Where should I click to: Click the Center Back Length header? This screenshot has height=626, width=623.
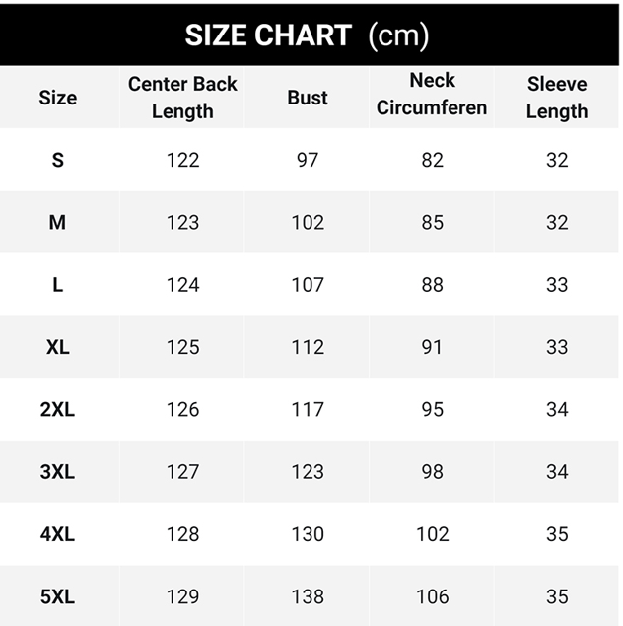coord(182,98)
